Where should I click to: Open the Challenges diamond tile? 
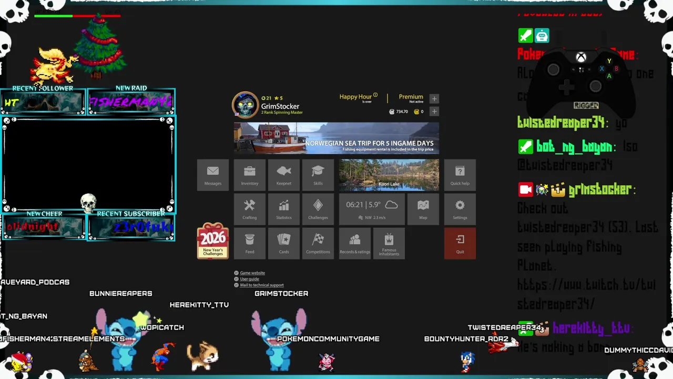[x=318, y=209]
